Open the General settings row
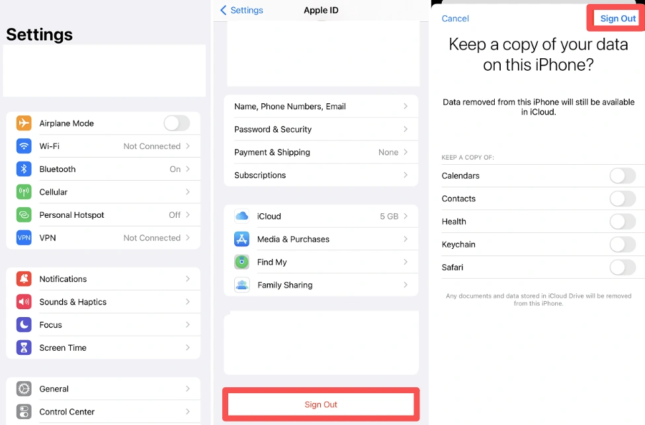This screenshot has height=425, width=645. [103, 389]
